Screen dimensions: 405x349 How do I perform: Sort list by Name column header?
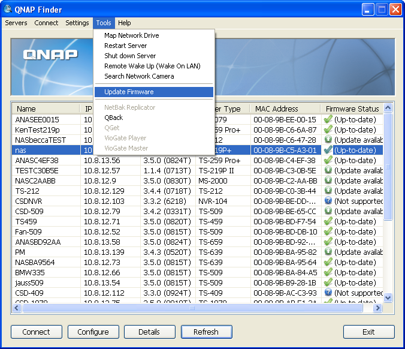pos(46,109)
